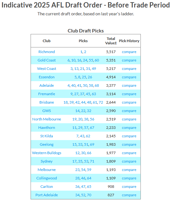Select Essendon's pick 5
Image resolution: width=177 pixels, height=200 pixels.
(76, 77)
